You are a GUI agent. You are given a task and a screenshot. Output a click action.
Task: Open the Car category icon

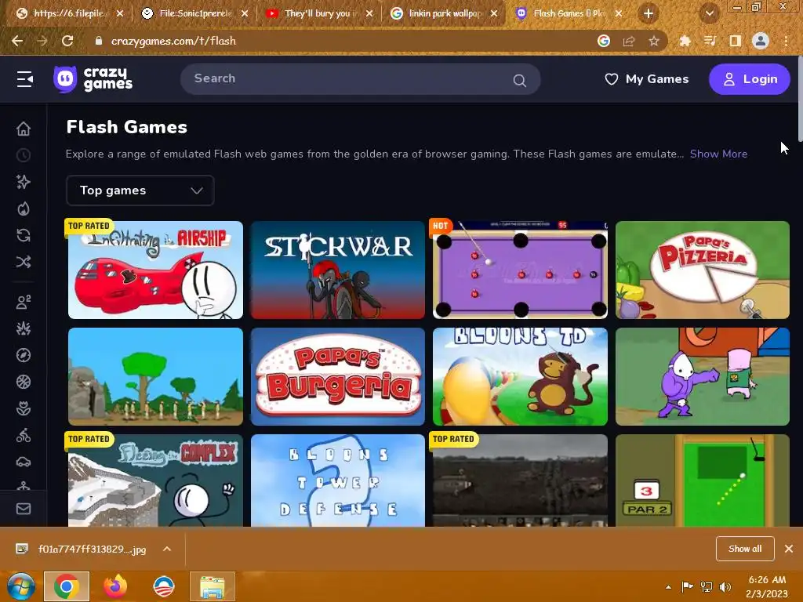pyautogui.click(x=24, y=462)
